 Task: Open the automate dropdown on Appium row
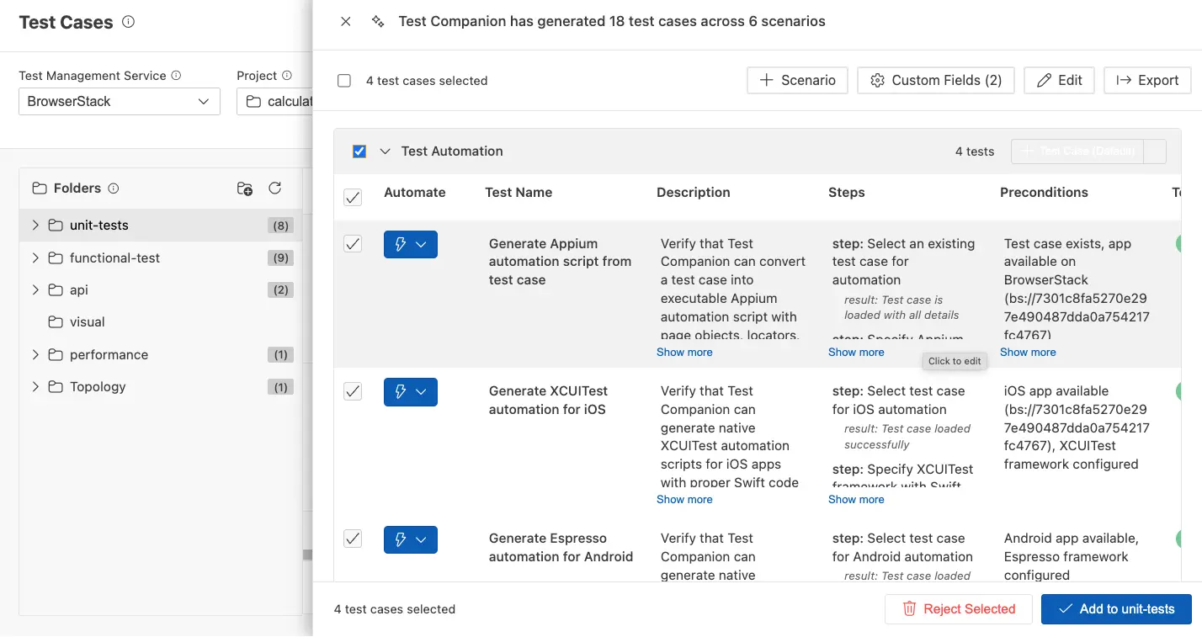click(422, 244)
